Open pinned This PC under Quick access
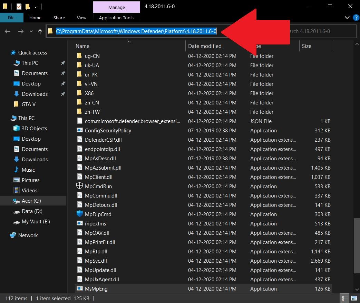 click(x=30, y=63)
